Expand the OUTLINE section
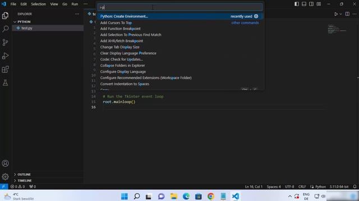359x201 pixels. [x=48, y=175]
